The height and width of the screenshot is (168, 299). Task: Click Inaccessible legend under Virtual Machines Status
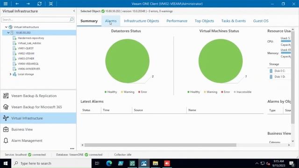pos(242,92)
